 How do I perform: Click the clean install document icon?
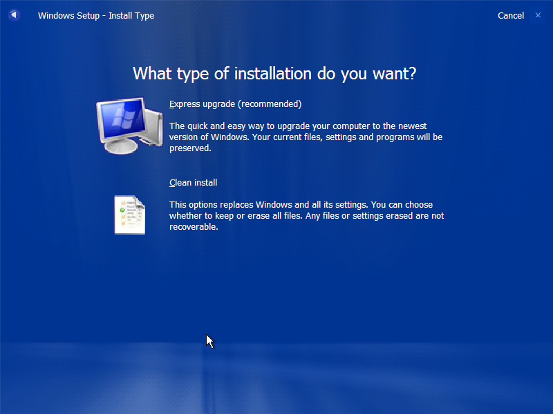(129, 215)
